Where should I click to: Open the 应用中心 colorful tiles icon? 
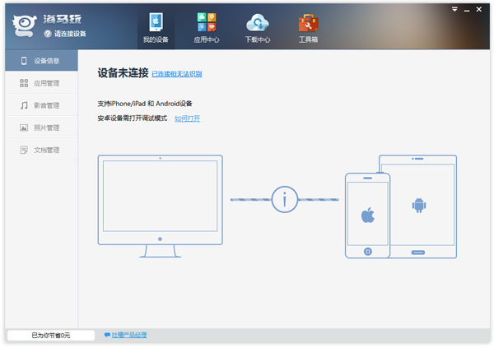pyautogui.click(x=207, y=22)
